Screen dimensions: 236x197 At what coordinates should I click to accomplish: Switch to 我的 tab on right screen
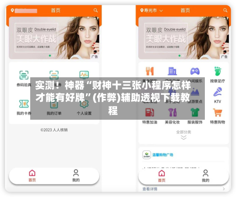(205, 176)
